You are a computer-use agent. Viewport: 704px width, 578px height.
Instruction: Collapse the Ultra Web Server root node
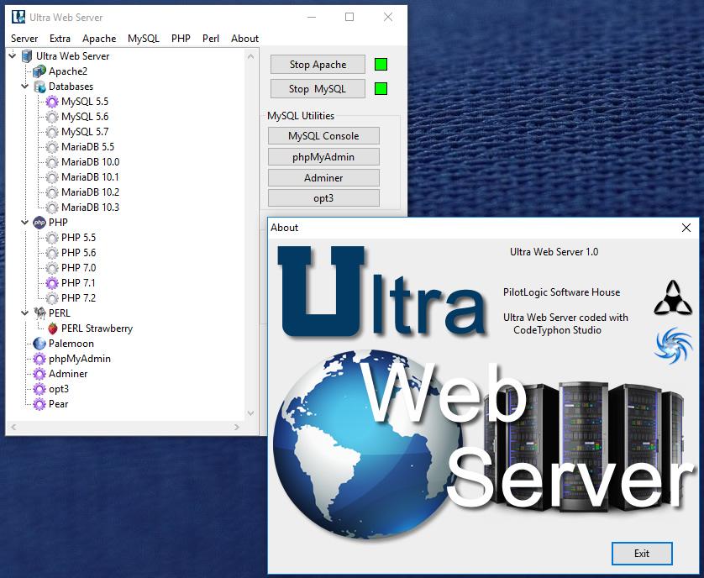[12, 55]
